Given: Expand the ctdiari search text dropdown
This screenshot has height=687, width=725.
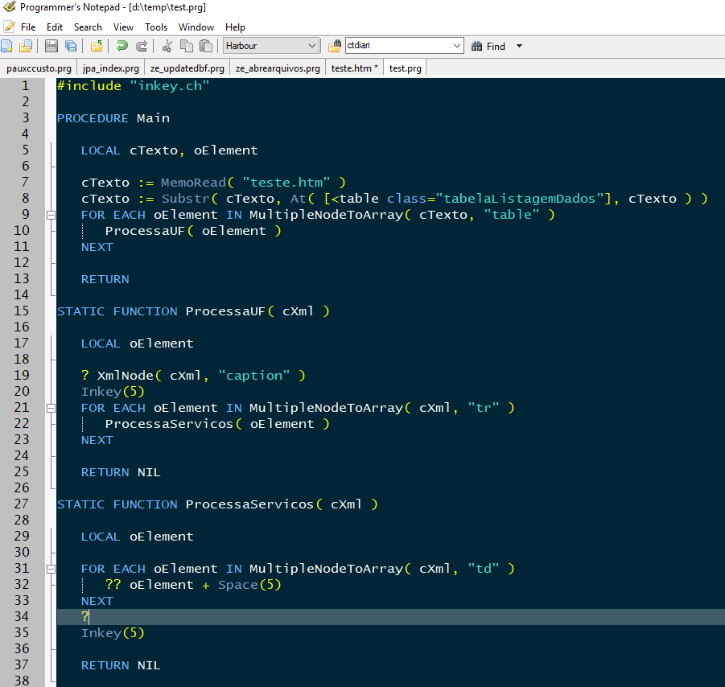Looking at the screenshot, I should click(x=456, y=47).
